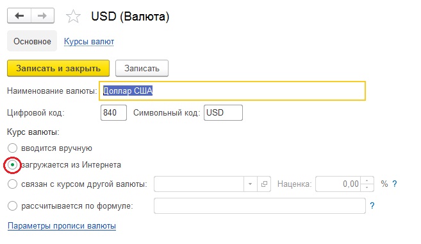Screen dimensions: 421x244
Task: Show help for the Наценка percent field
Action: (395, 184)
